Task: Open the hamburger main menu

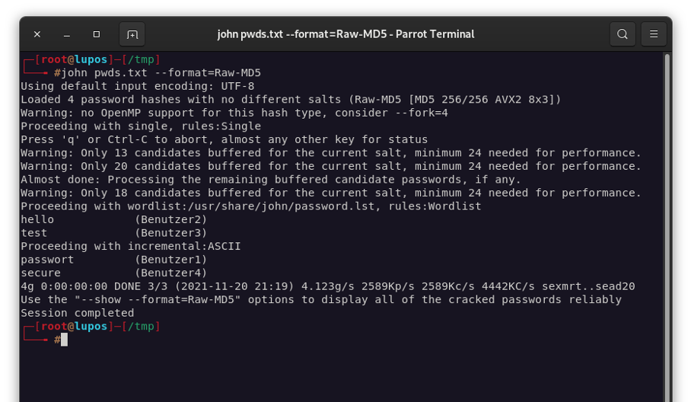Action: 654,34
